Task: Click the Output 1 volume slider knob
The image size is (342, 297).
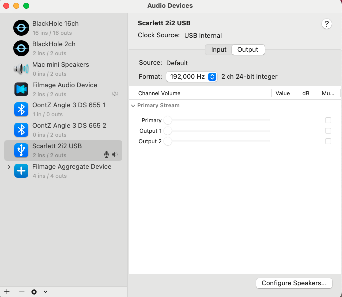Action: [168, 131]
